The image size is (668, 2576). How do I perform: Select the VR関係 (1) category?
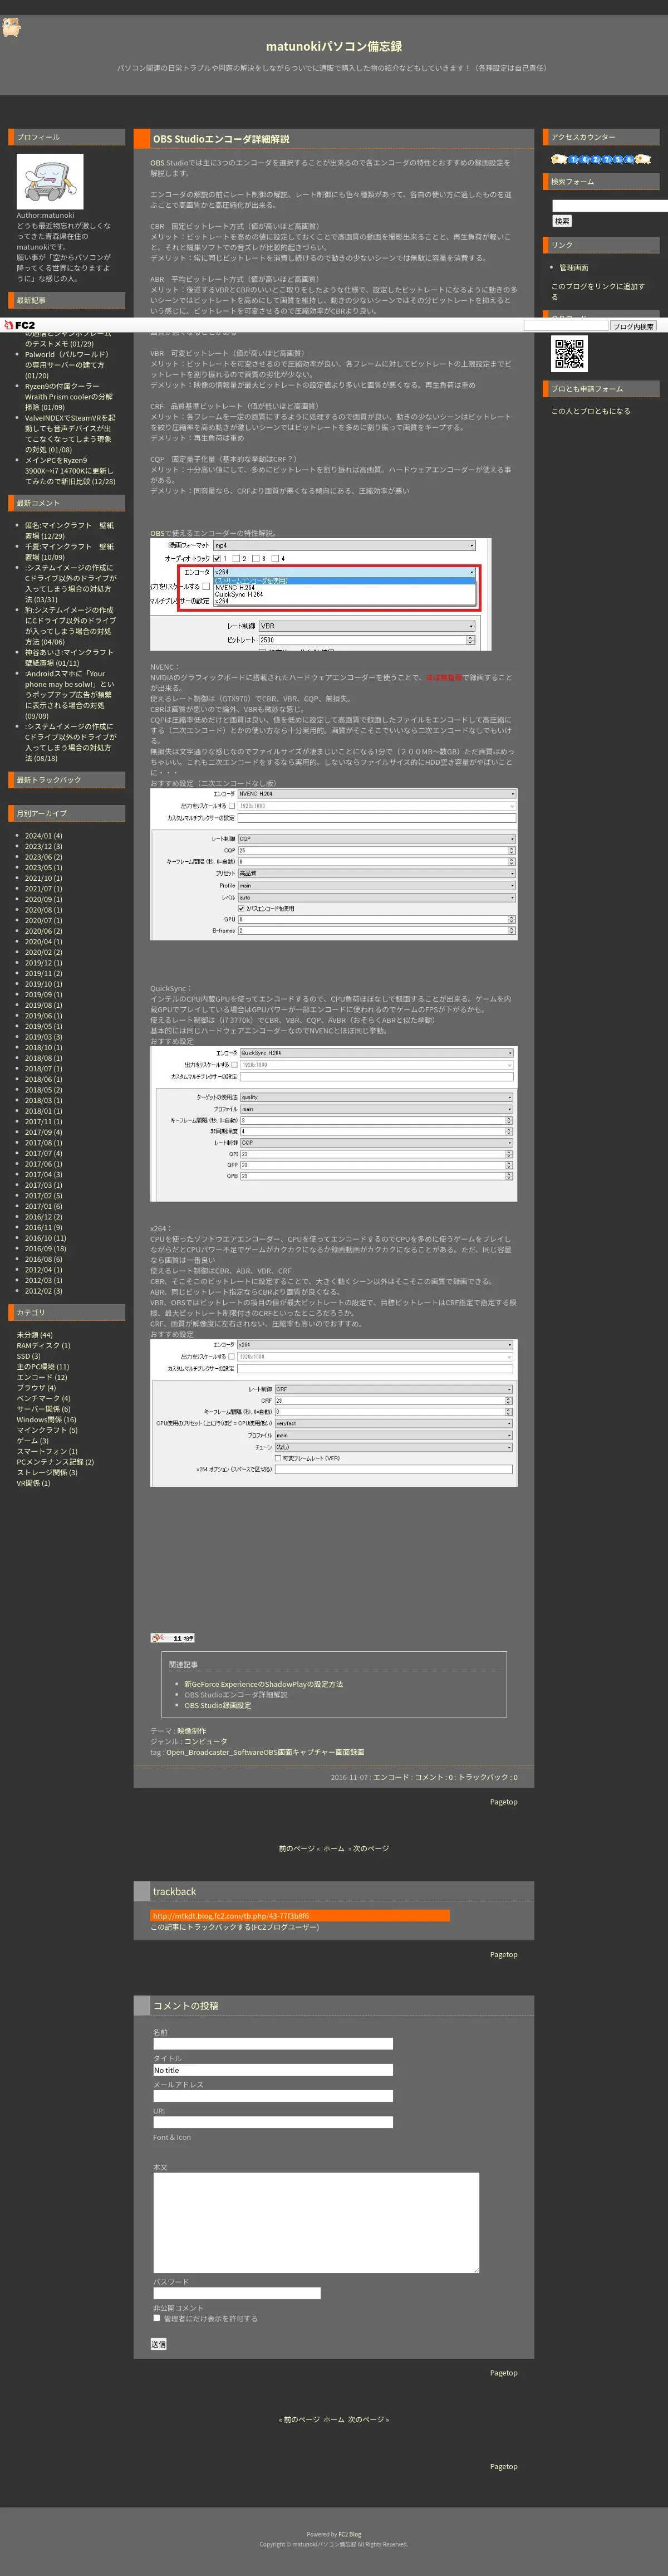tap(33, 1483)
